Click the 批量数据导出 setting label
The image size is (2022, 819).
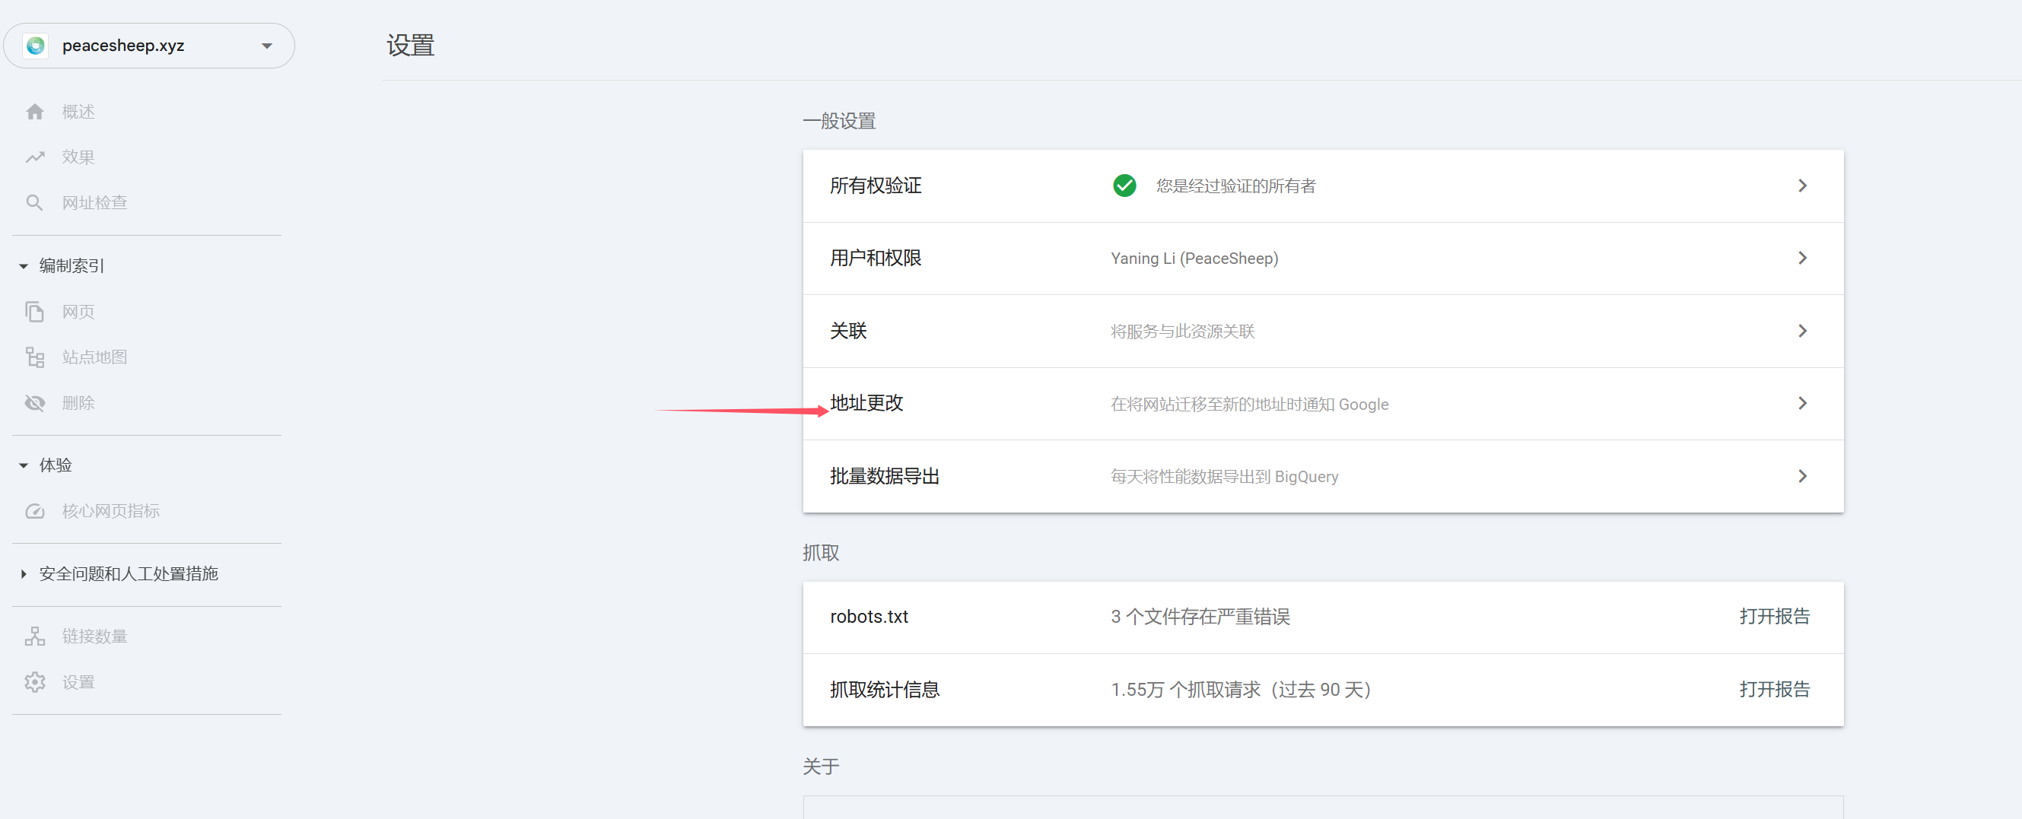point(885,476)
